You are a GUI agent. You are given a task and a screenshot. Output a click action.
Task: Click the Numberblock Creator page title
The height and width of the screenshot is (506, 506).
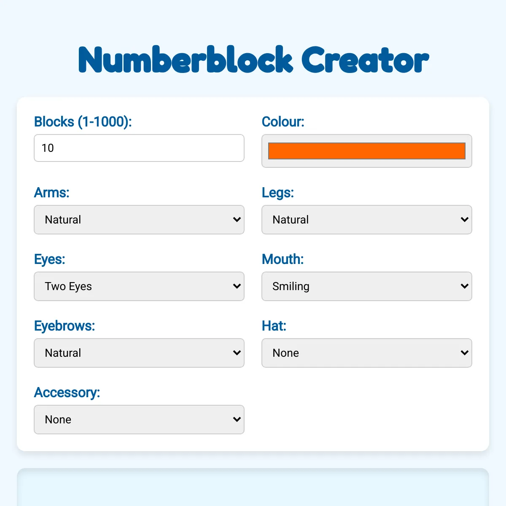click(253, 60)
